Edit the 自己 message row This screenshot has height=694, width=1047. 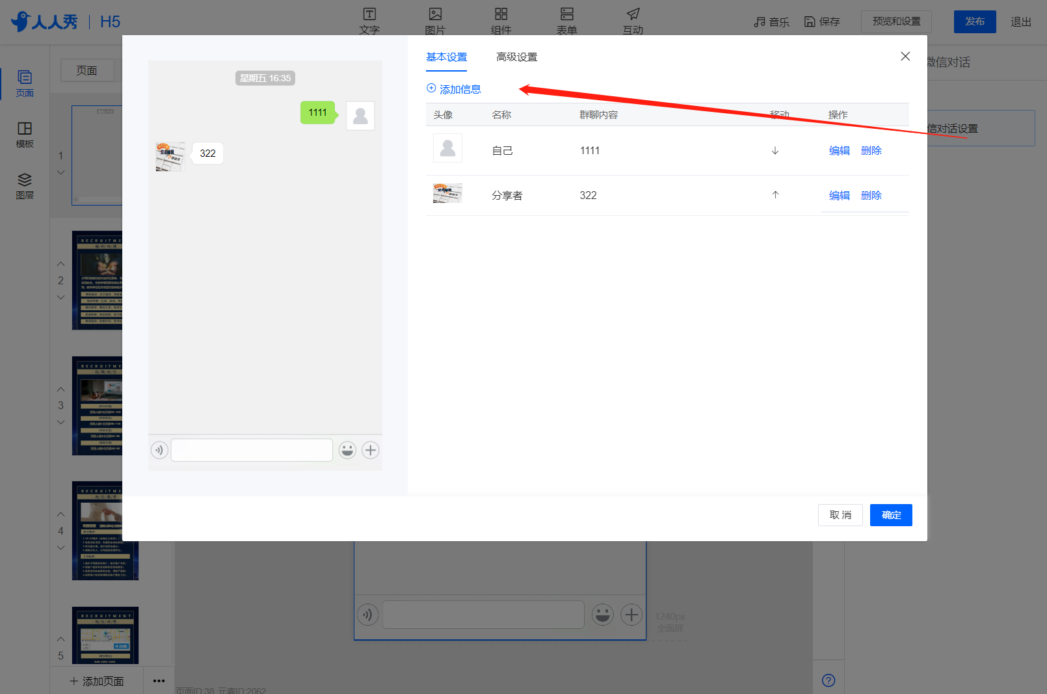point(840,150)
